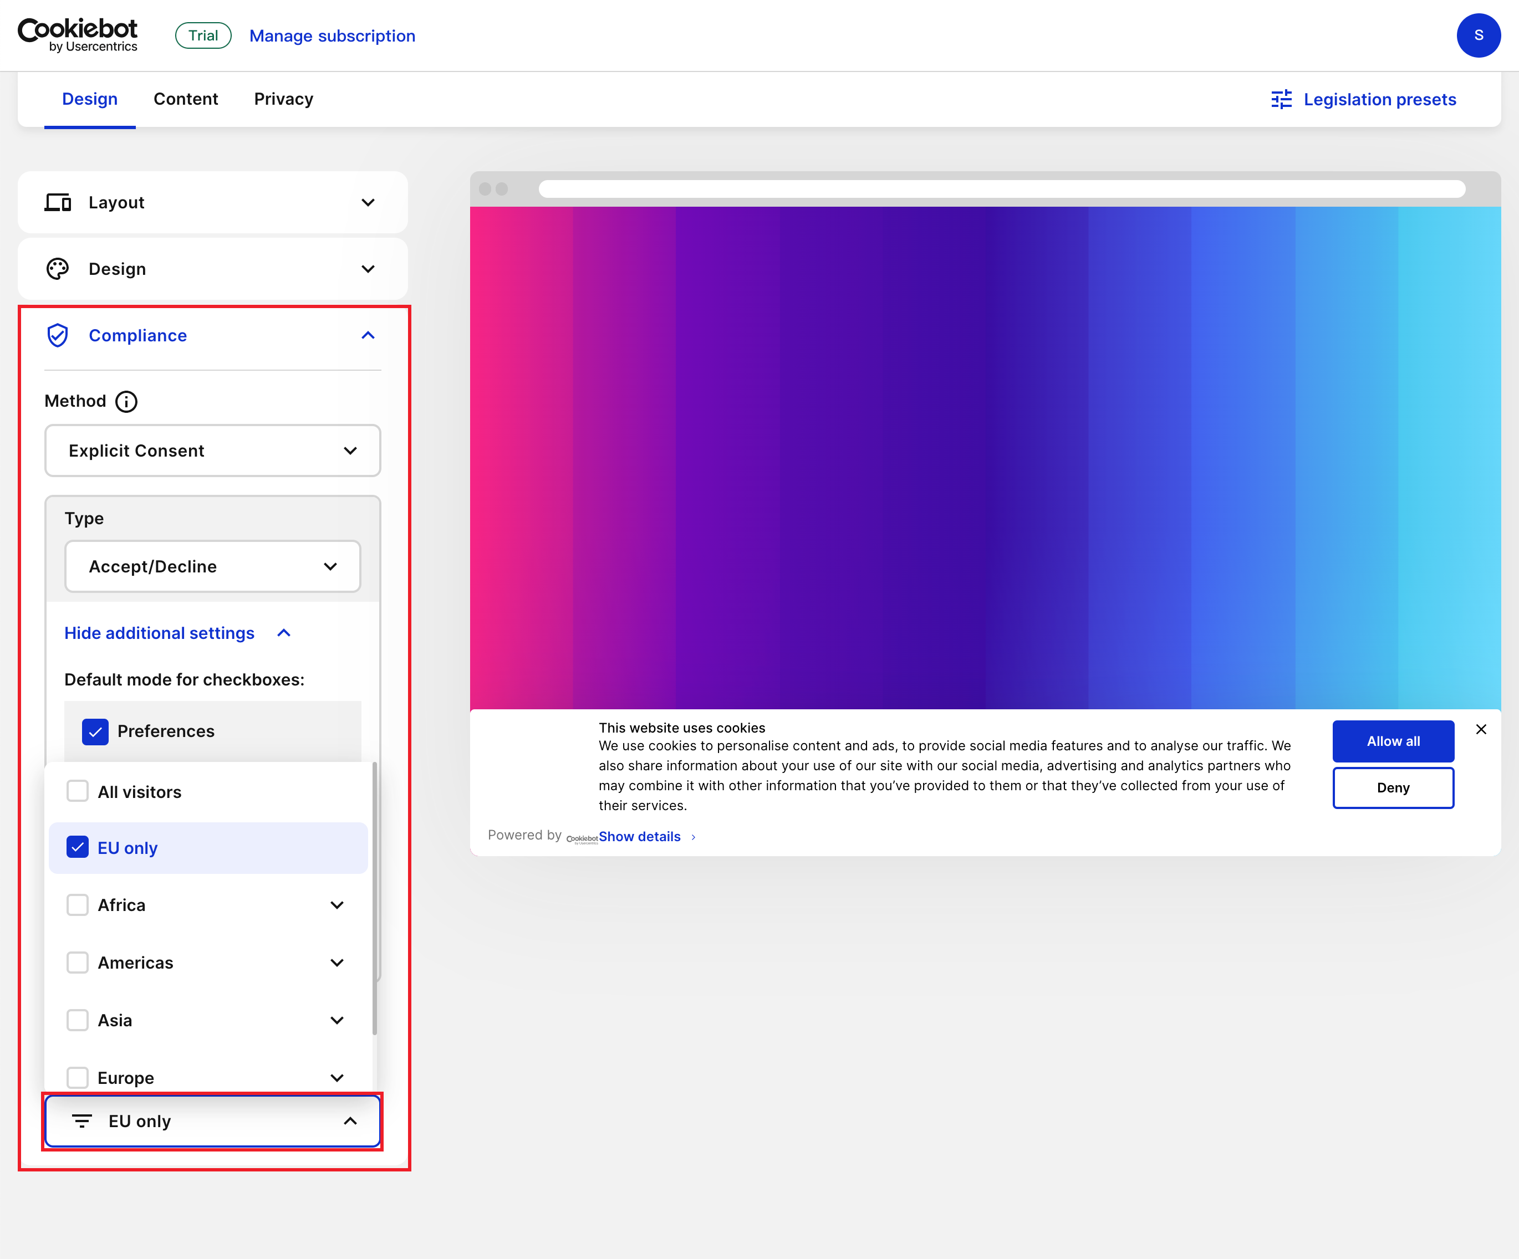Click the Cookiebot logo
The width and height of the screenshot is (1519, 1259).
coord(78,35)
